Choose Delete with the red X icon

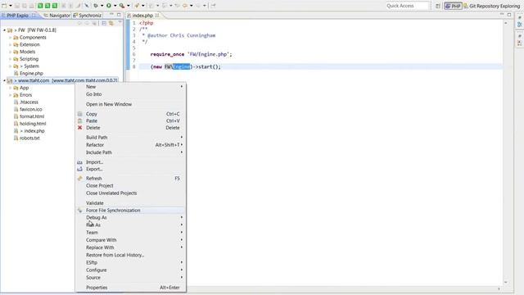point(130,128)
